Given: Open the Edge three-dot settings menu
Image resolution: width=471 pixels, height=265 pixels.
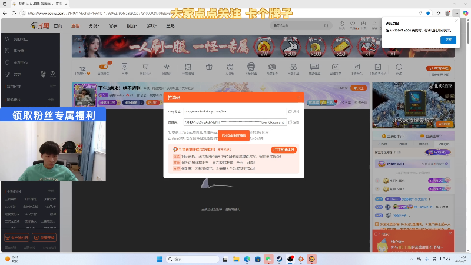Looking at the screenshot, I should [x=456, y=13].
